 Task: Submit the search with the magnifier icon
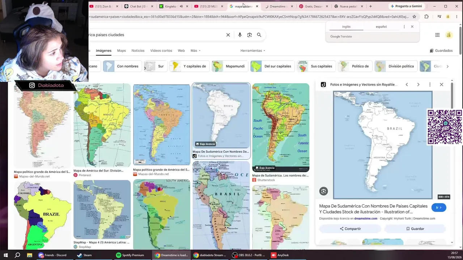click(x=259, y=35)
